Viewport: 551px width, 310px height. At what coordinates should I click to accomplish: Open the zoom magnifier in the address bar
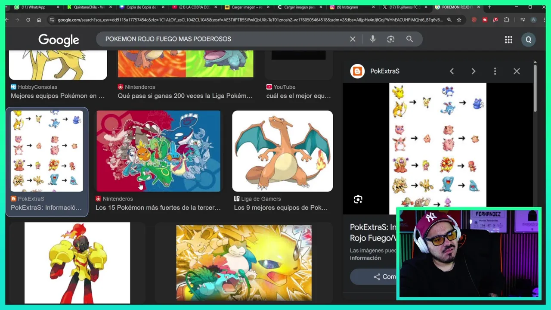pyautogui.click(x=449, y=20)
